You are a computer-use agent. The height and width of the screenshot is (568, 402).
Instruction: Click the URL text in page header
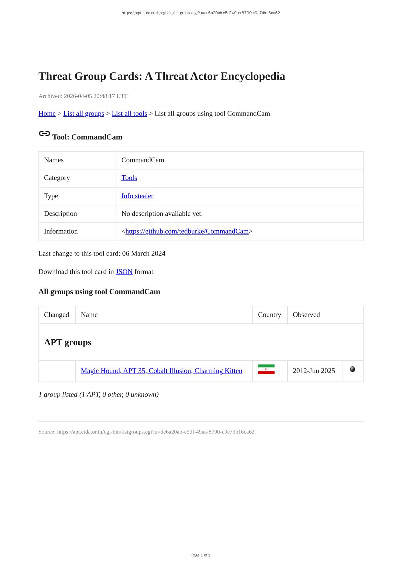[x=201, y=13]
